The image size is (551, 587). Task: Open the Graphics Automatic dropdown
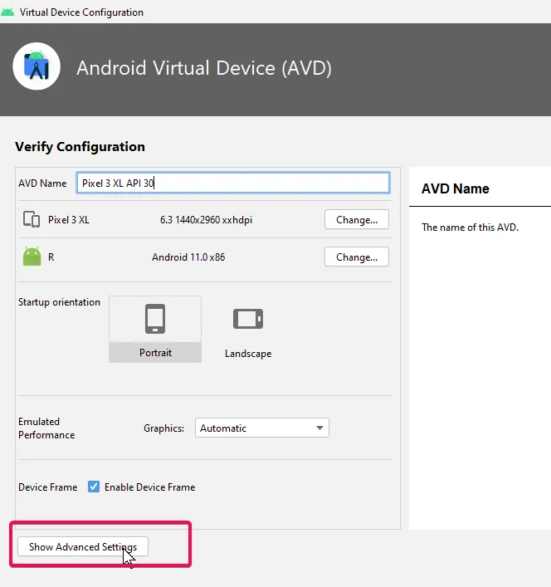262,428
